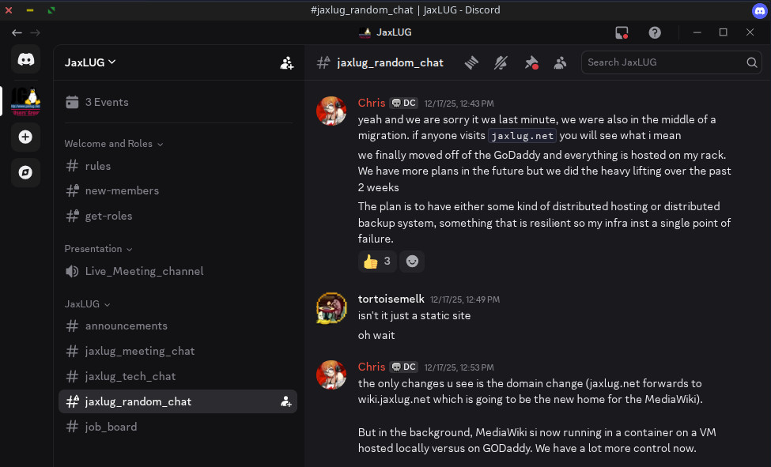Toggle the thumbs-up reaction on Chris's message
This screenshot has width=771, height=467.
click(376, 261)
